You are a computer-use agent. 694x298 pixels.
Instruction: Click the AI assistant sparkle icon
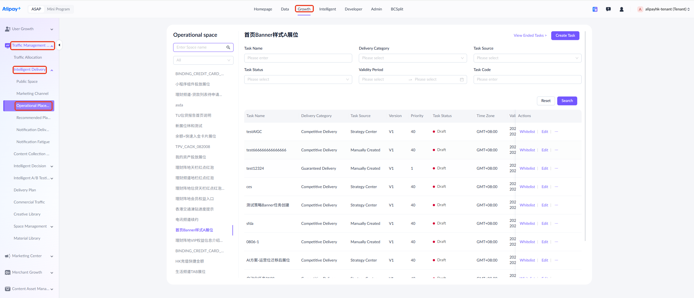[x=595, y=9]
